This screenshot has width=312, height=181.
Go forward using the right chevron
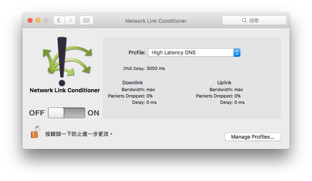point(70,20)
